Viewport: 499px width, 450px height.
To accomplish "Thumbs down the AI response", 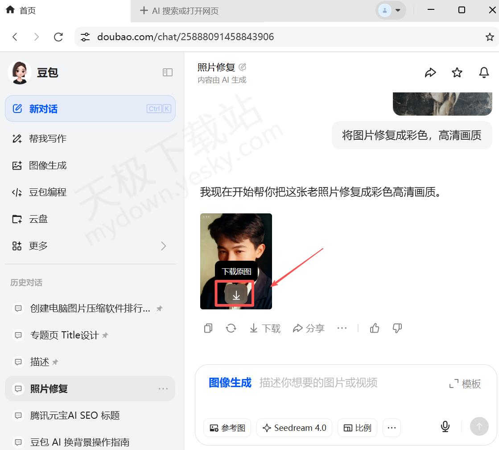I will tap(397, 328).
